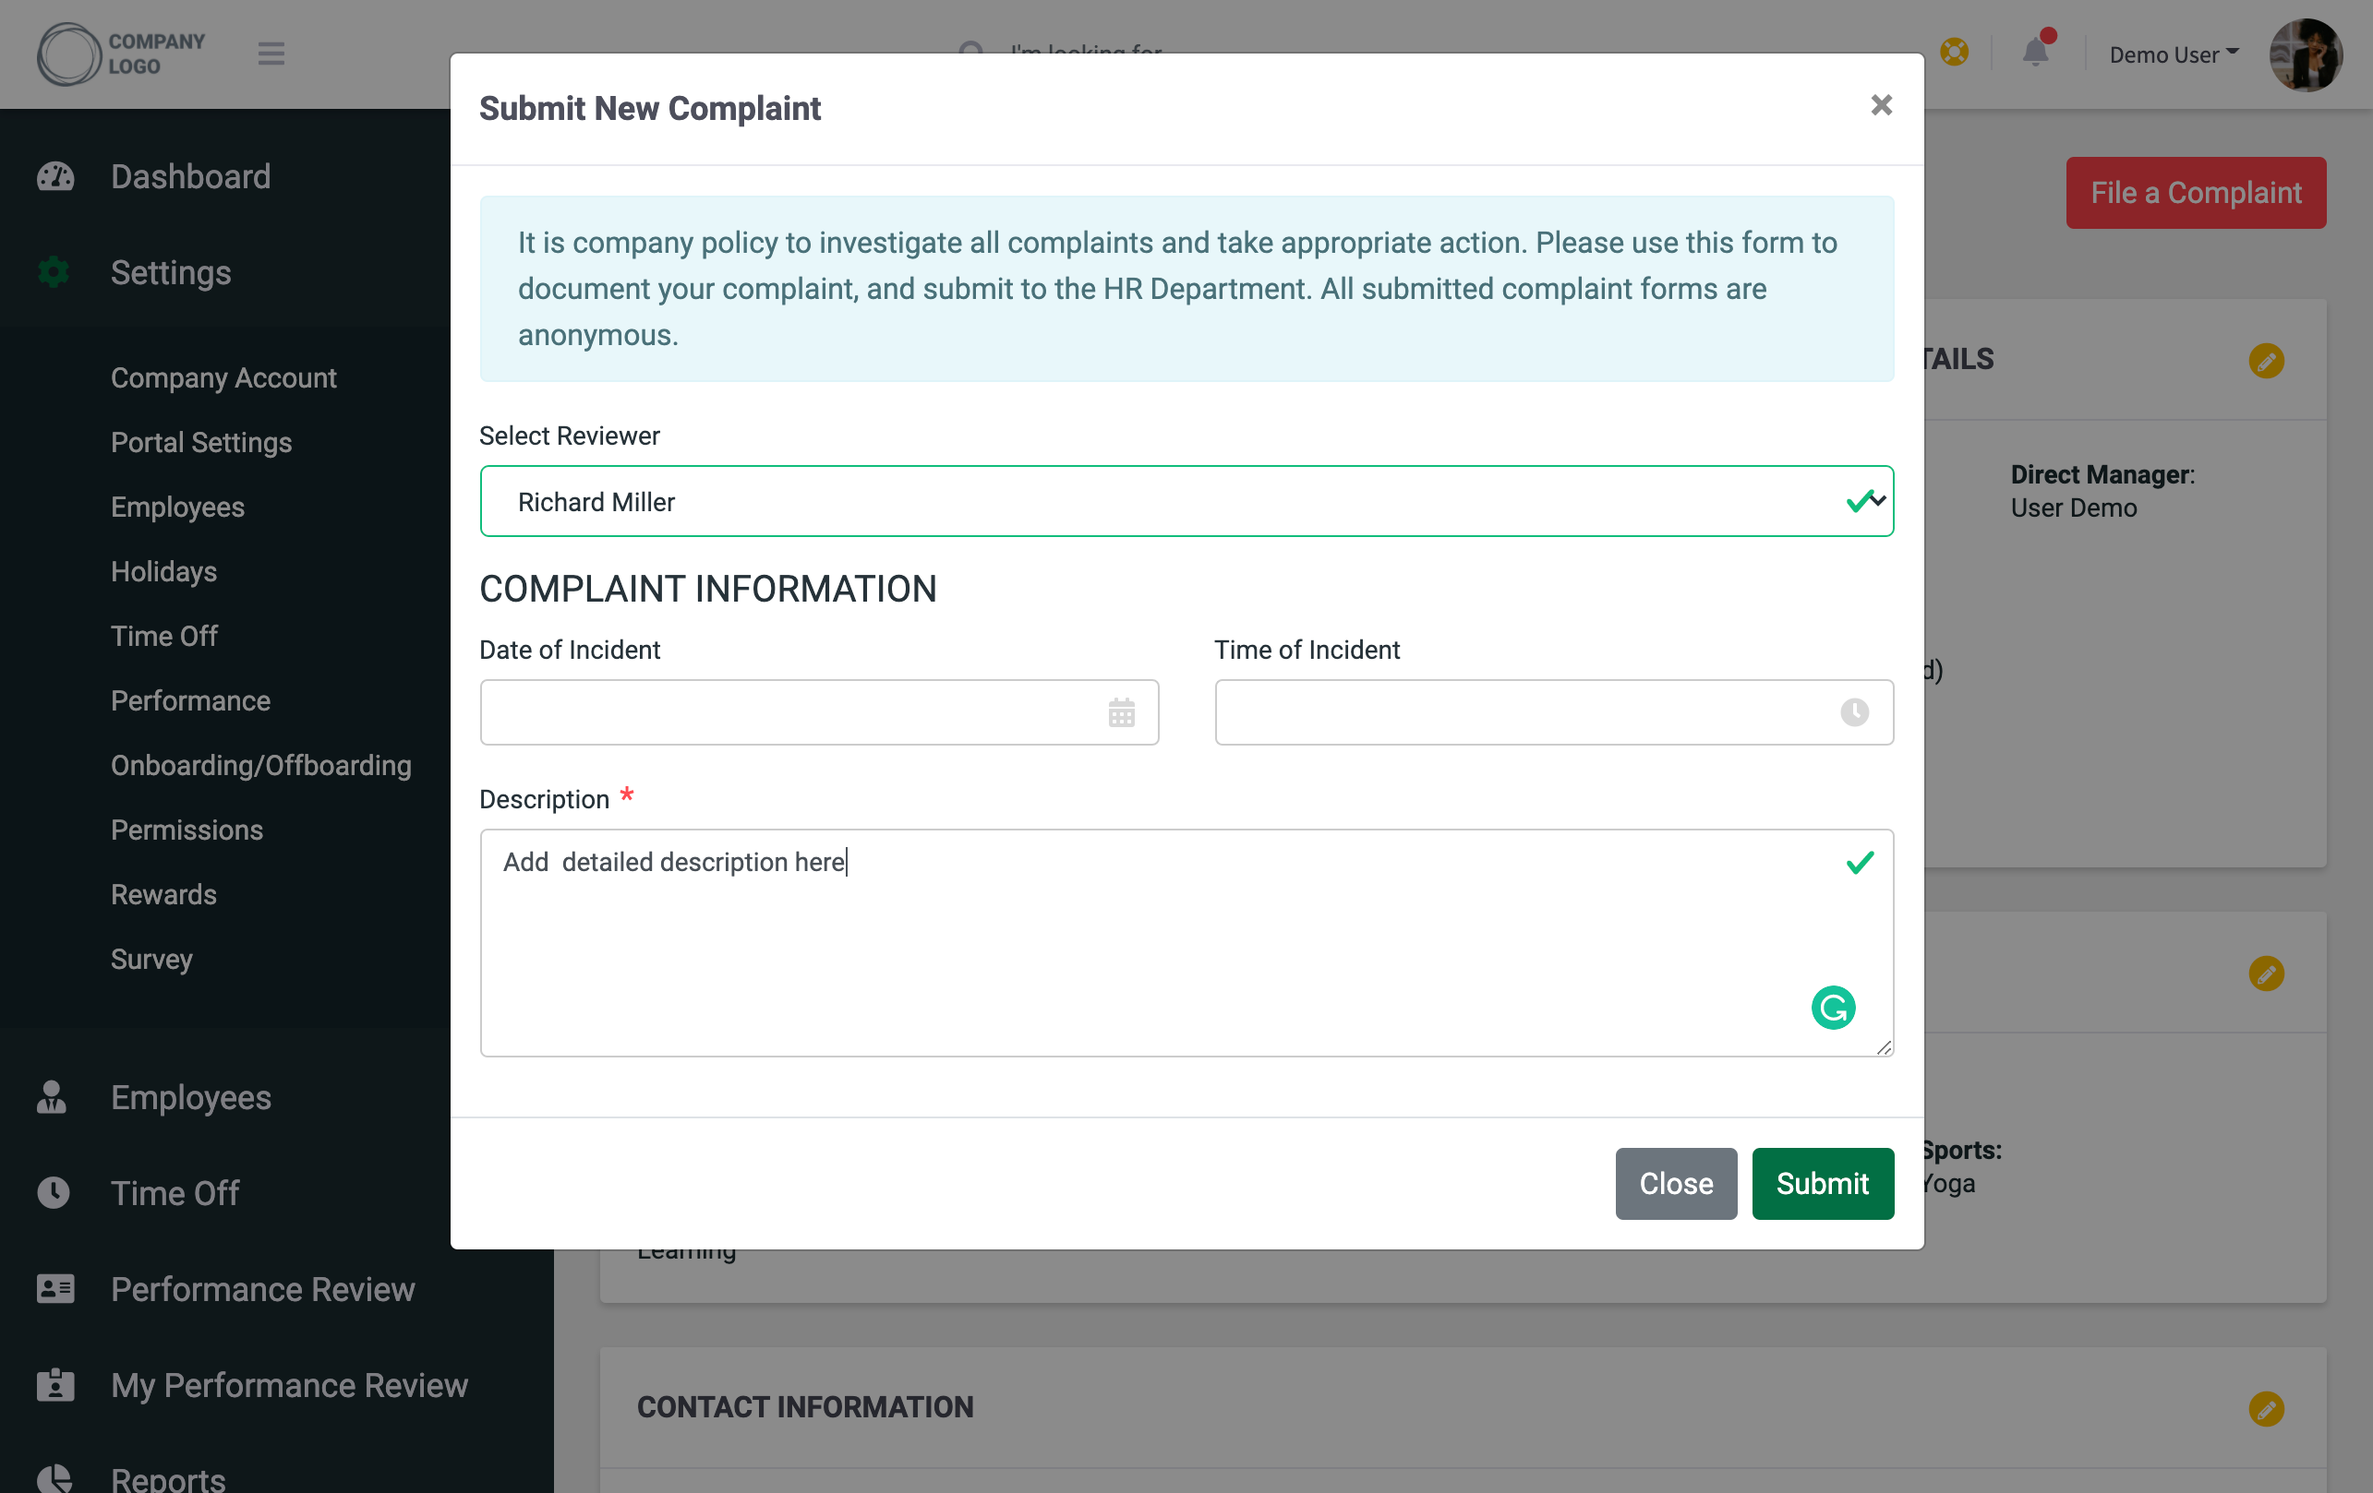This screenshot has width=2373, height=1493.
Task: Click the Date of Incident field
Action: pos(818,712)
